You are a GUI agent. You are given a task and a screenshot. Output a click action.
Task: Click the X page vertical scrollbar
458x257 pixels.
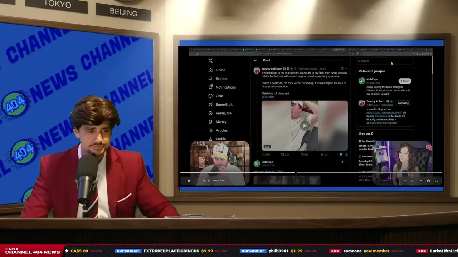click(x=432, y=66)
